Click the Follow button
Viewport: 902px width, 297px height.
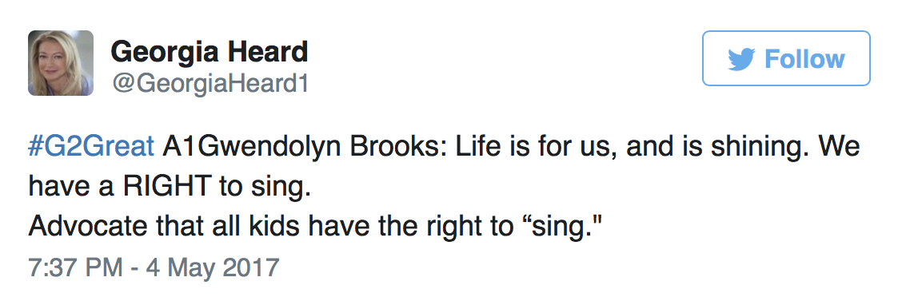pyautogui.click(x=786, y=58)
